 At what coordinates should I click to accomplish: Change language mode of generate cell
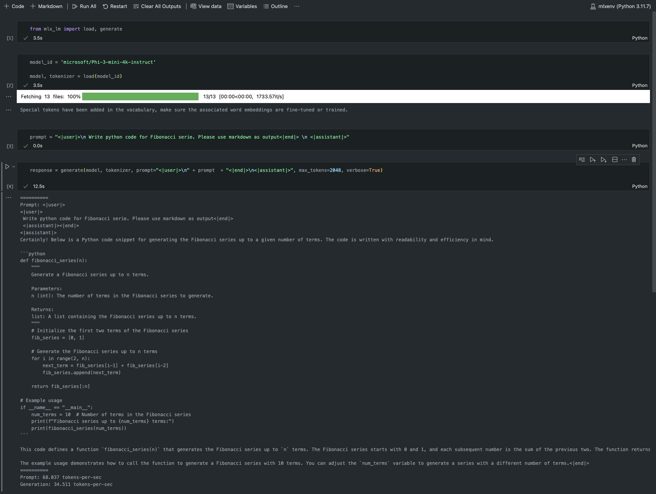tap(640, 186)
